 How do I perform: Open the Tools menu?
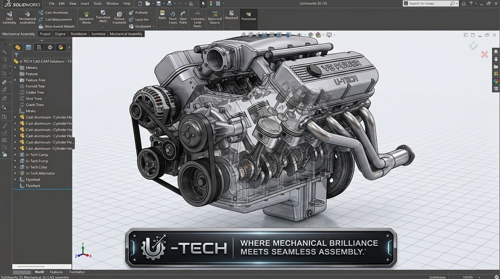coord(97,3)
